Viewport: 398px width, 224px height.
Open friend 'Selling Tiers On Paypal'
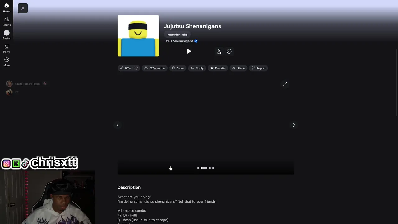[27, 84]
